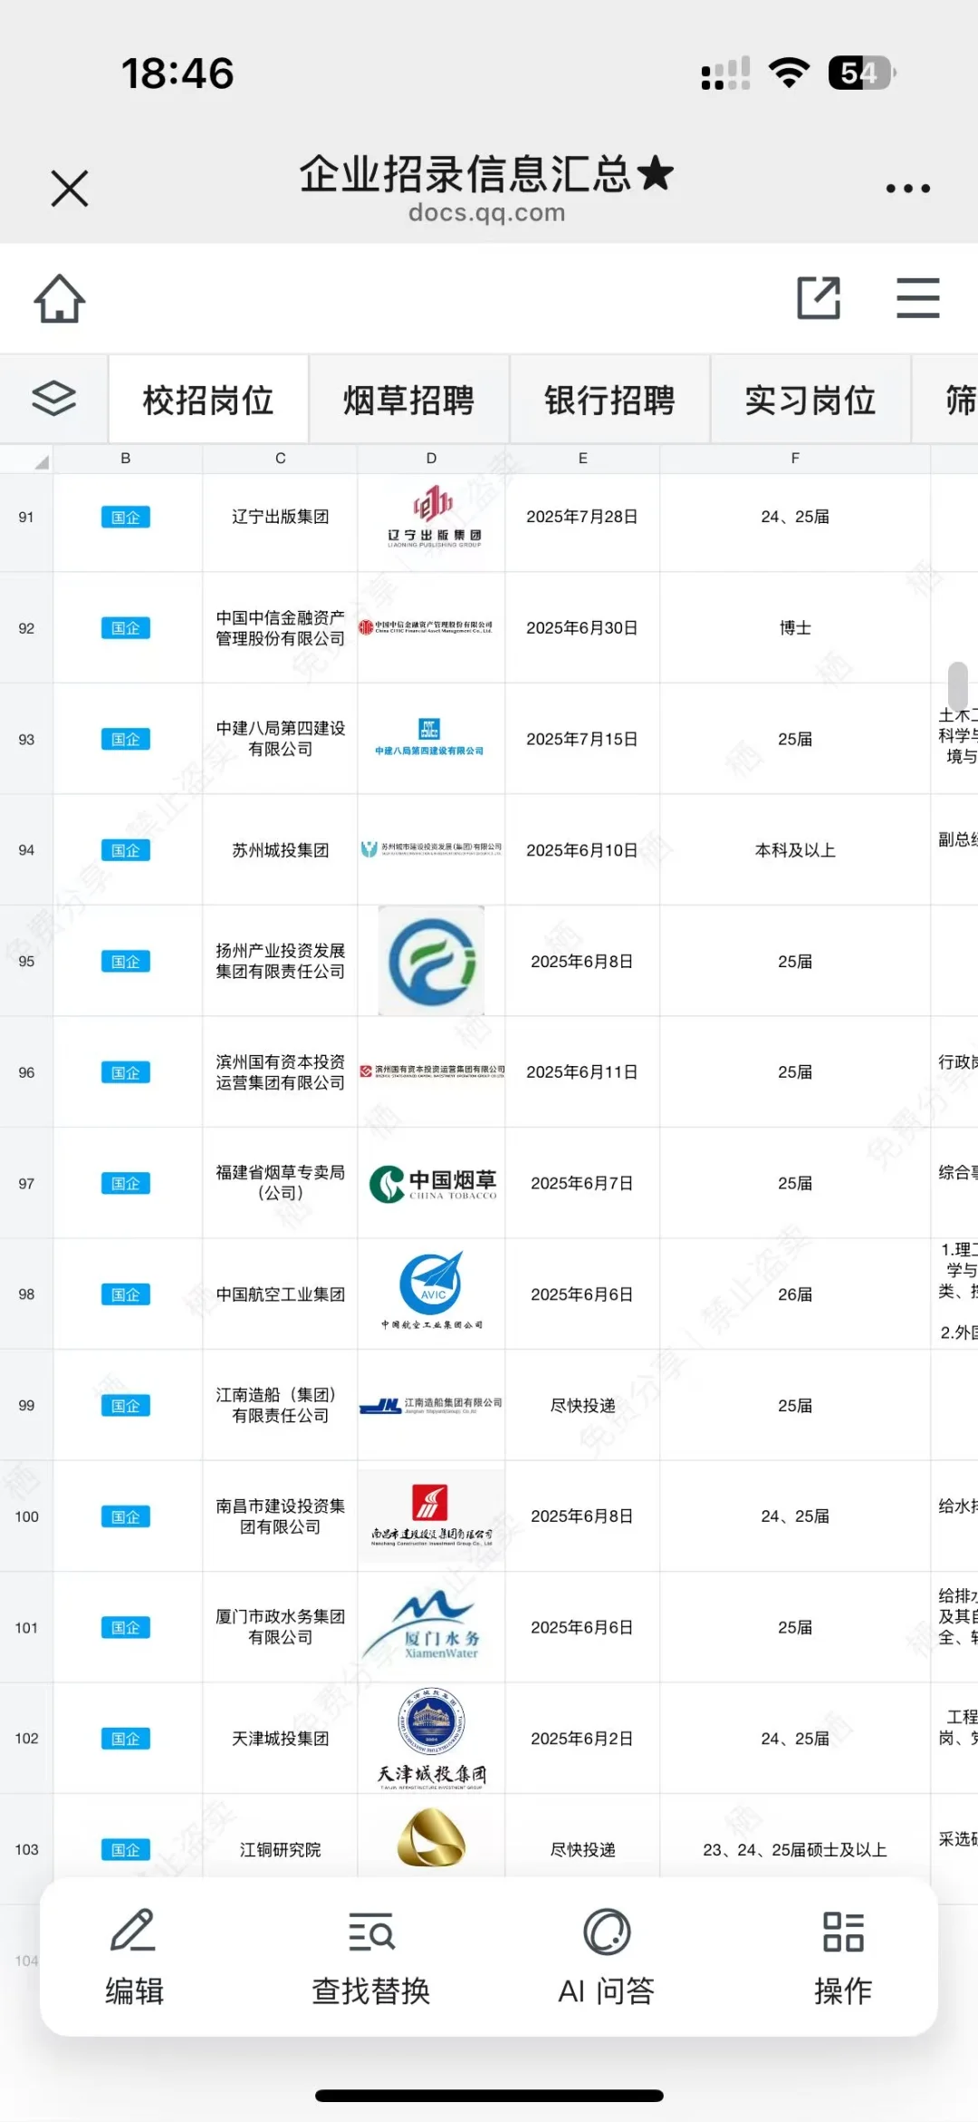Select the cell 26届
The height and width of the screenshot is (2122, 978).
tap(795, 1294)
